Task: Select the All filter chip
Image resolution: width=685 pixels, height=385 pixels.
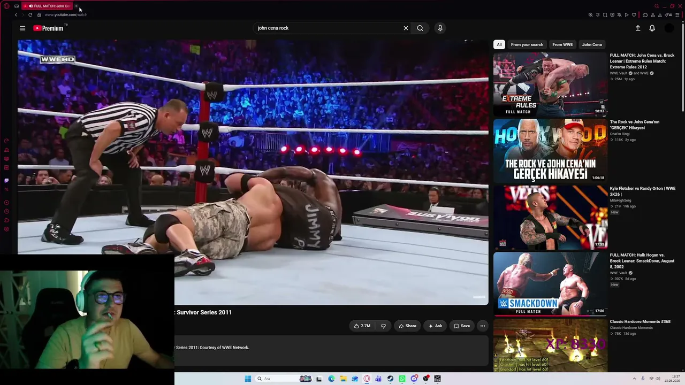Action: coord(499,44)
